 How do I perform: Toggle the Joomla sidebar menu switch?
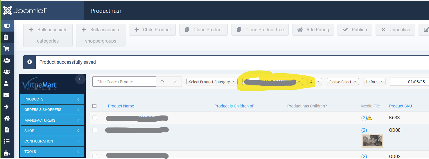click(x=7, y=26)
